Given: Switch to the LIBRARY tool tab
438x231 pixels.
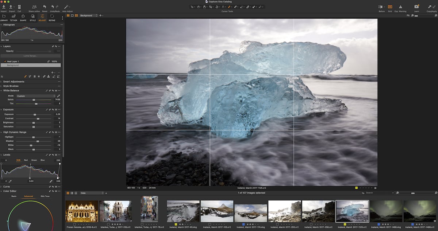Looking at the screenshot, I should tap(4, 16).
